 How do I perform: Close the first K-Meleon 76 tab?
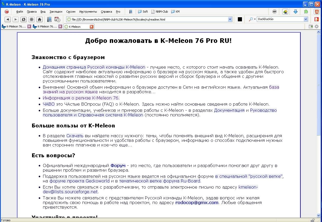(x=29, y=26)
